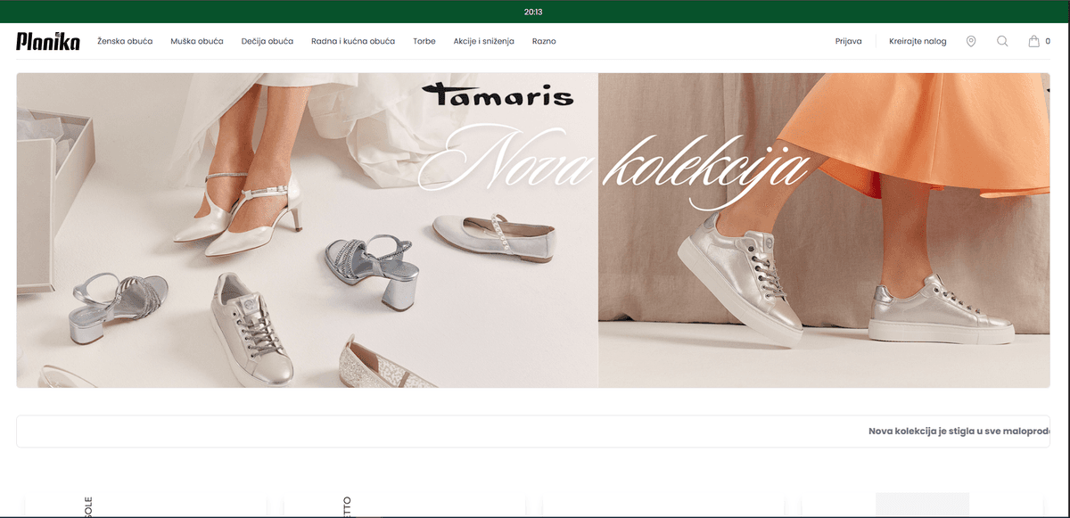
Task: Go to Akcije i sniženja
Action: [x=483, y=41]
